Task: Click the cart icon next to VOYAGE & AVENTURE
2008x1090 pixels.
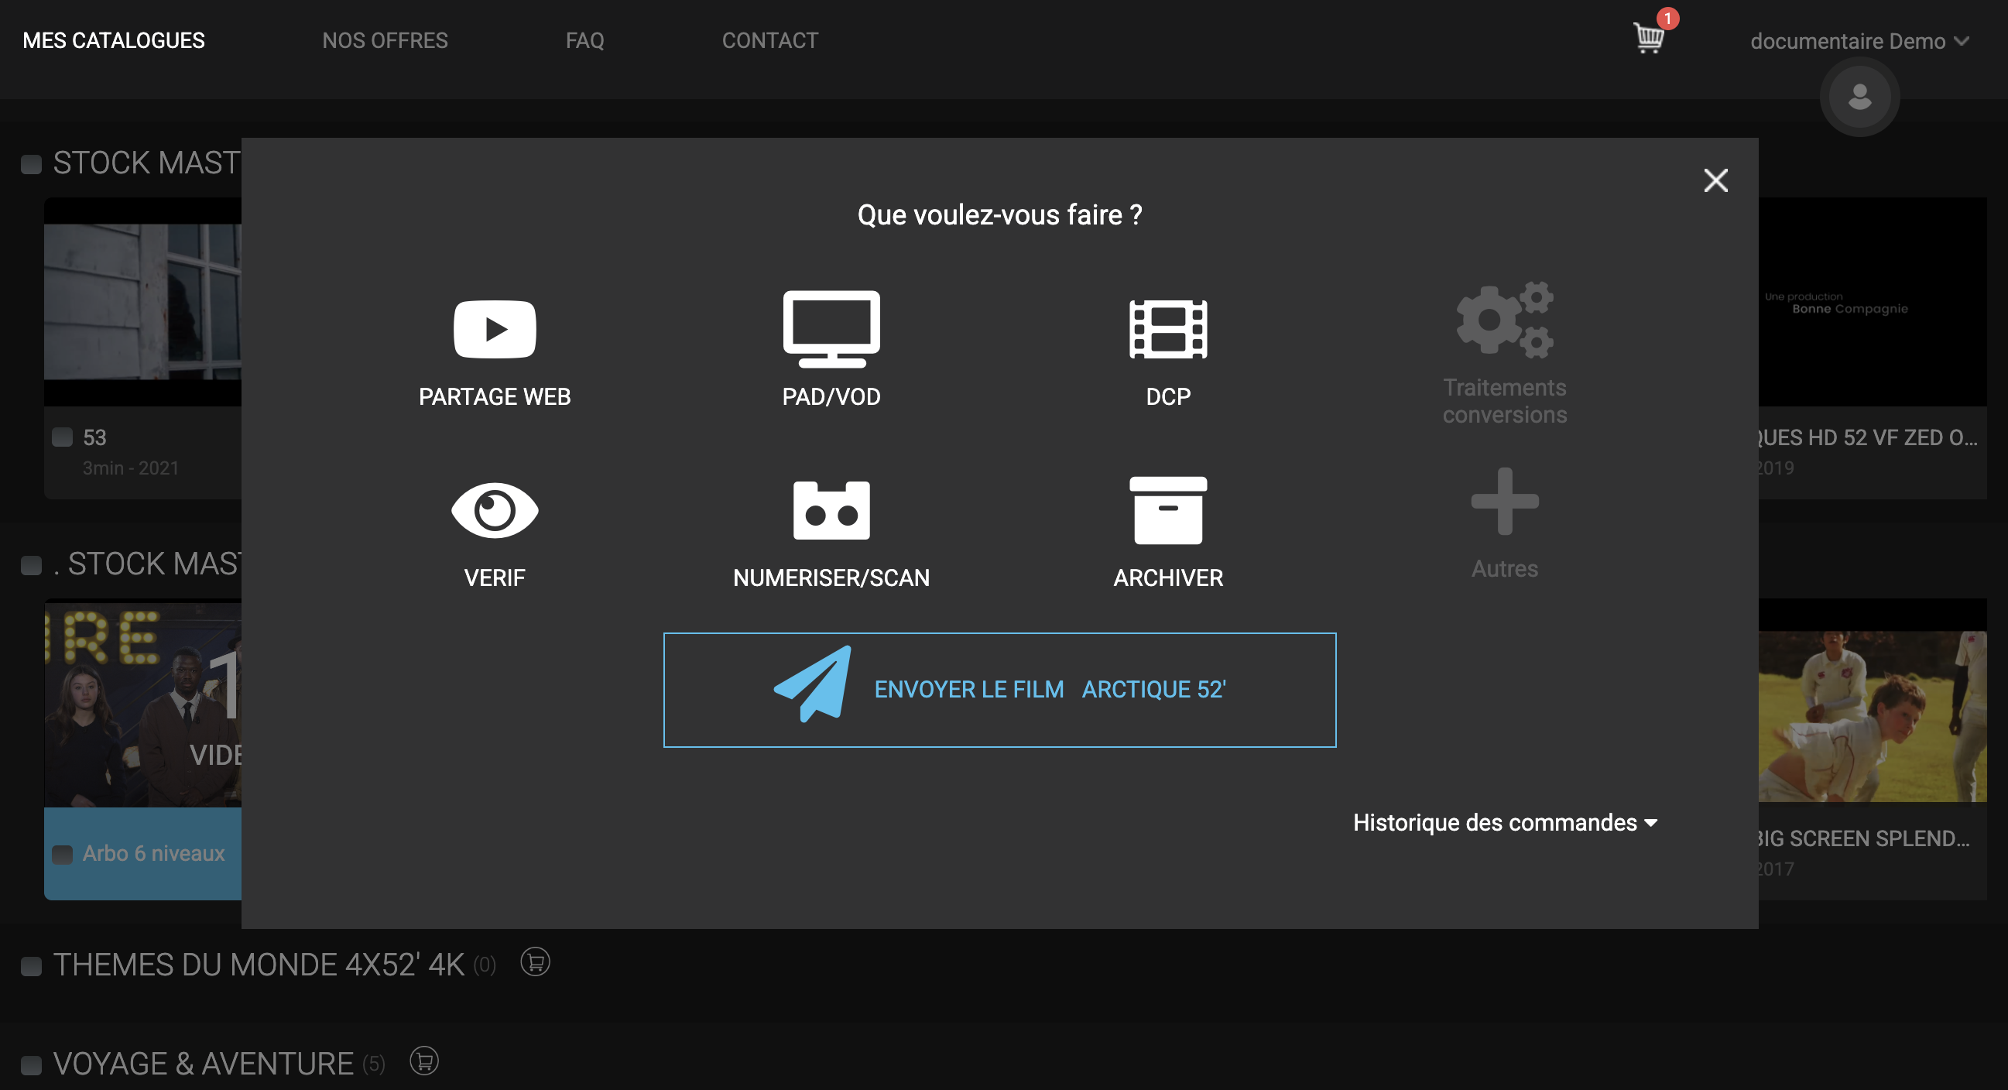Action: 425,1061
